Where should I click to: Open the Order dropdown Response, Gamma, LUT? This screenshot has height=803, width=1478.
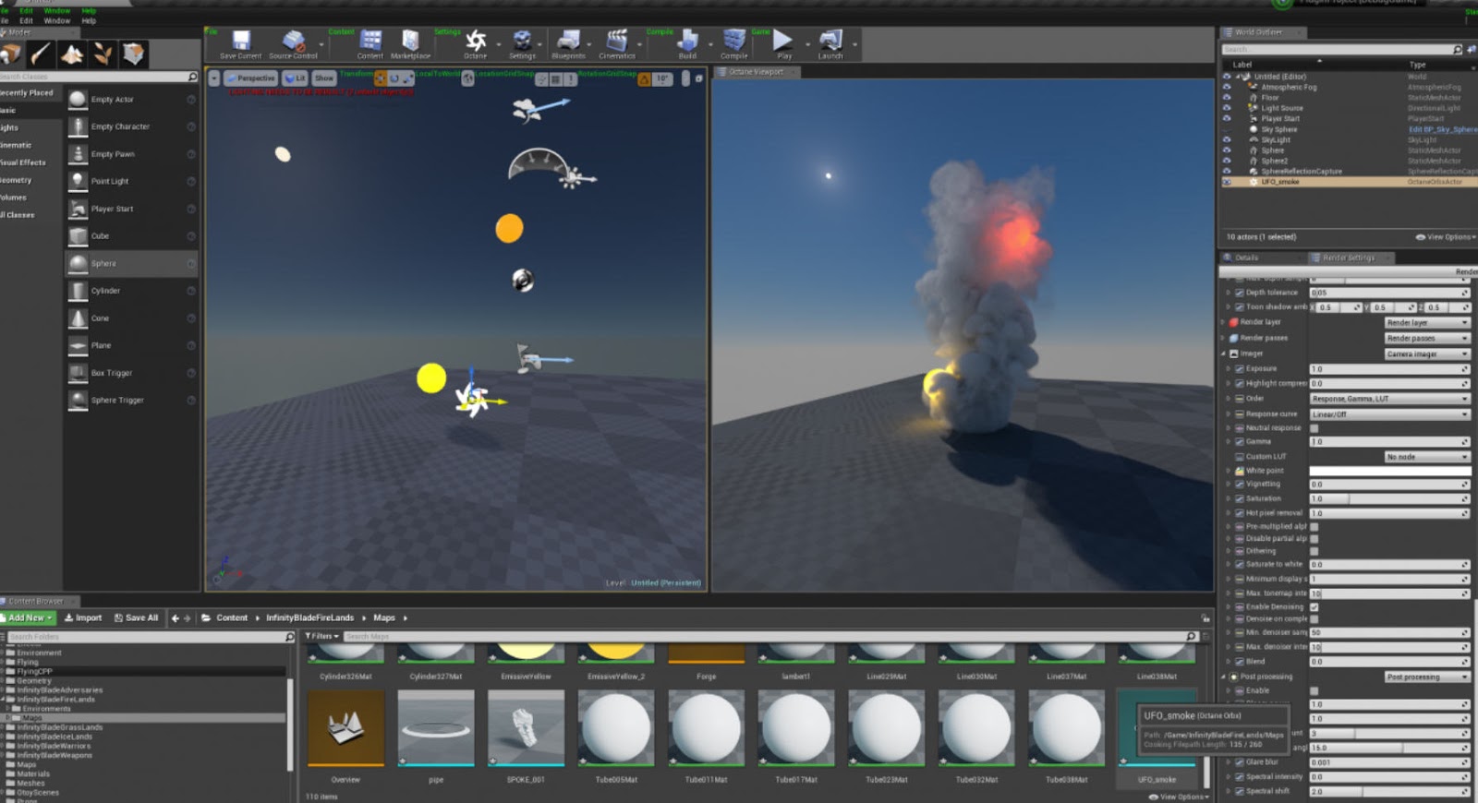pos(1389,399)
